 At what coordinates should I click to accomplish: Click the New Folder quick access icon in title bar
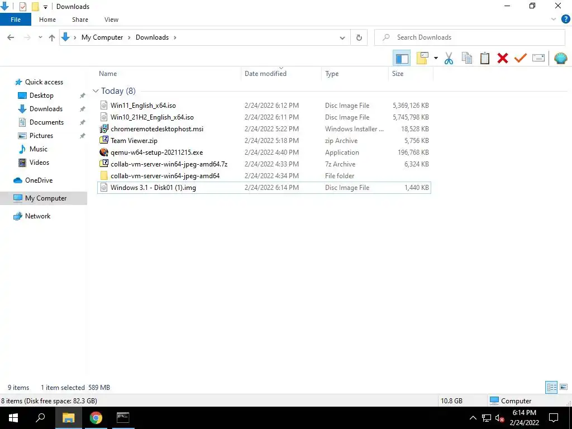coord(35,7)
